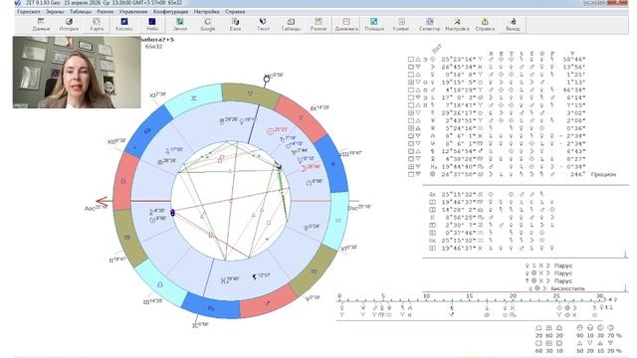This screenshot has width=637, height=358.
Task: Select the Pluto row value 5°24'16"
Action: pyautogui.click(x=462, y=128)
